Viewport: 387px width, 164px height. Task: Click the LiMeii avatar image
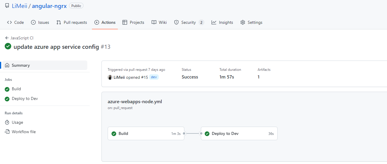tap(110, 77)
